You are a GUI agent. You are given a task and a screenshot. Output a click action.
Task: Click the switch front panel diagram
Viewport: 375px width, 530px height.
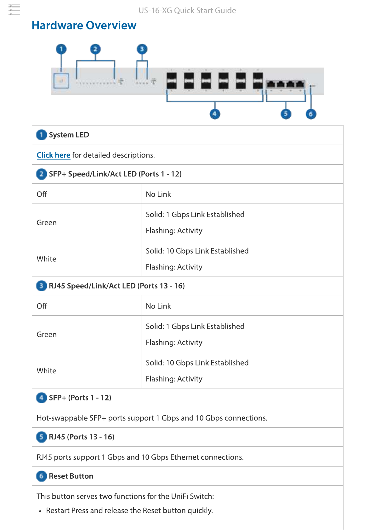188,82
